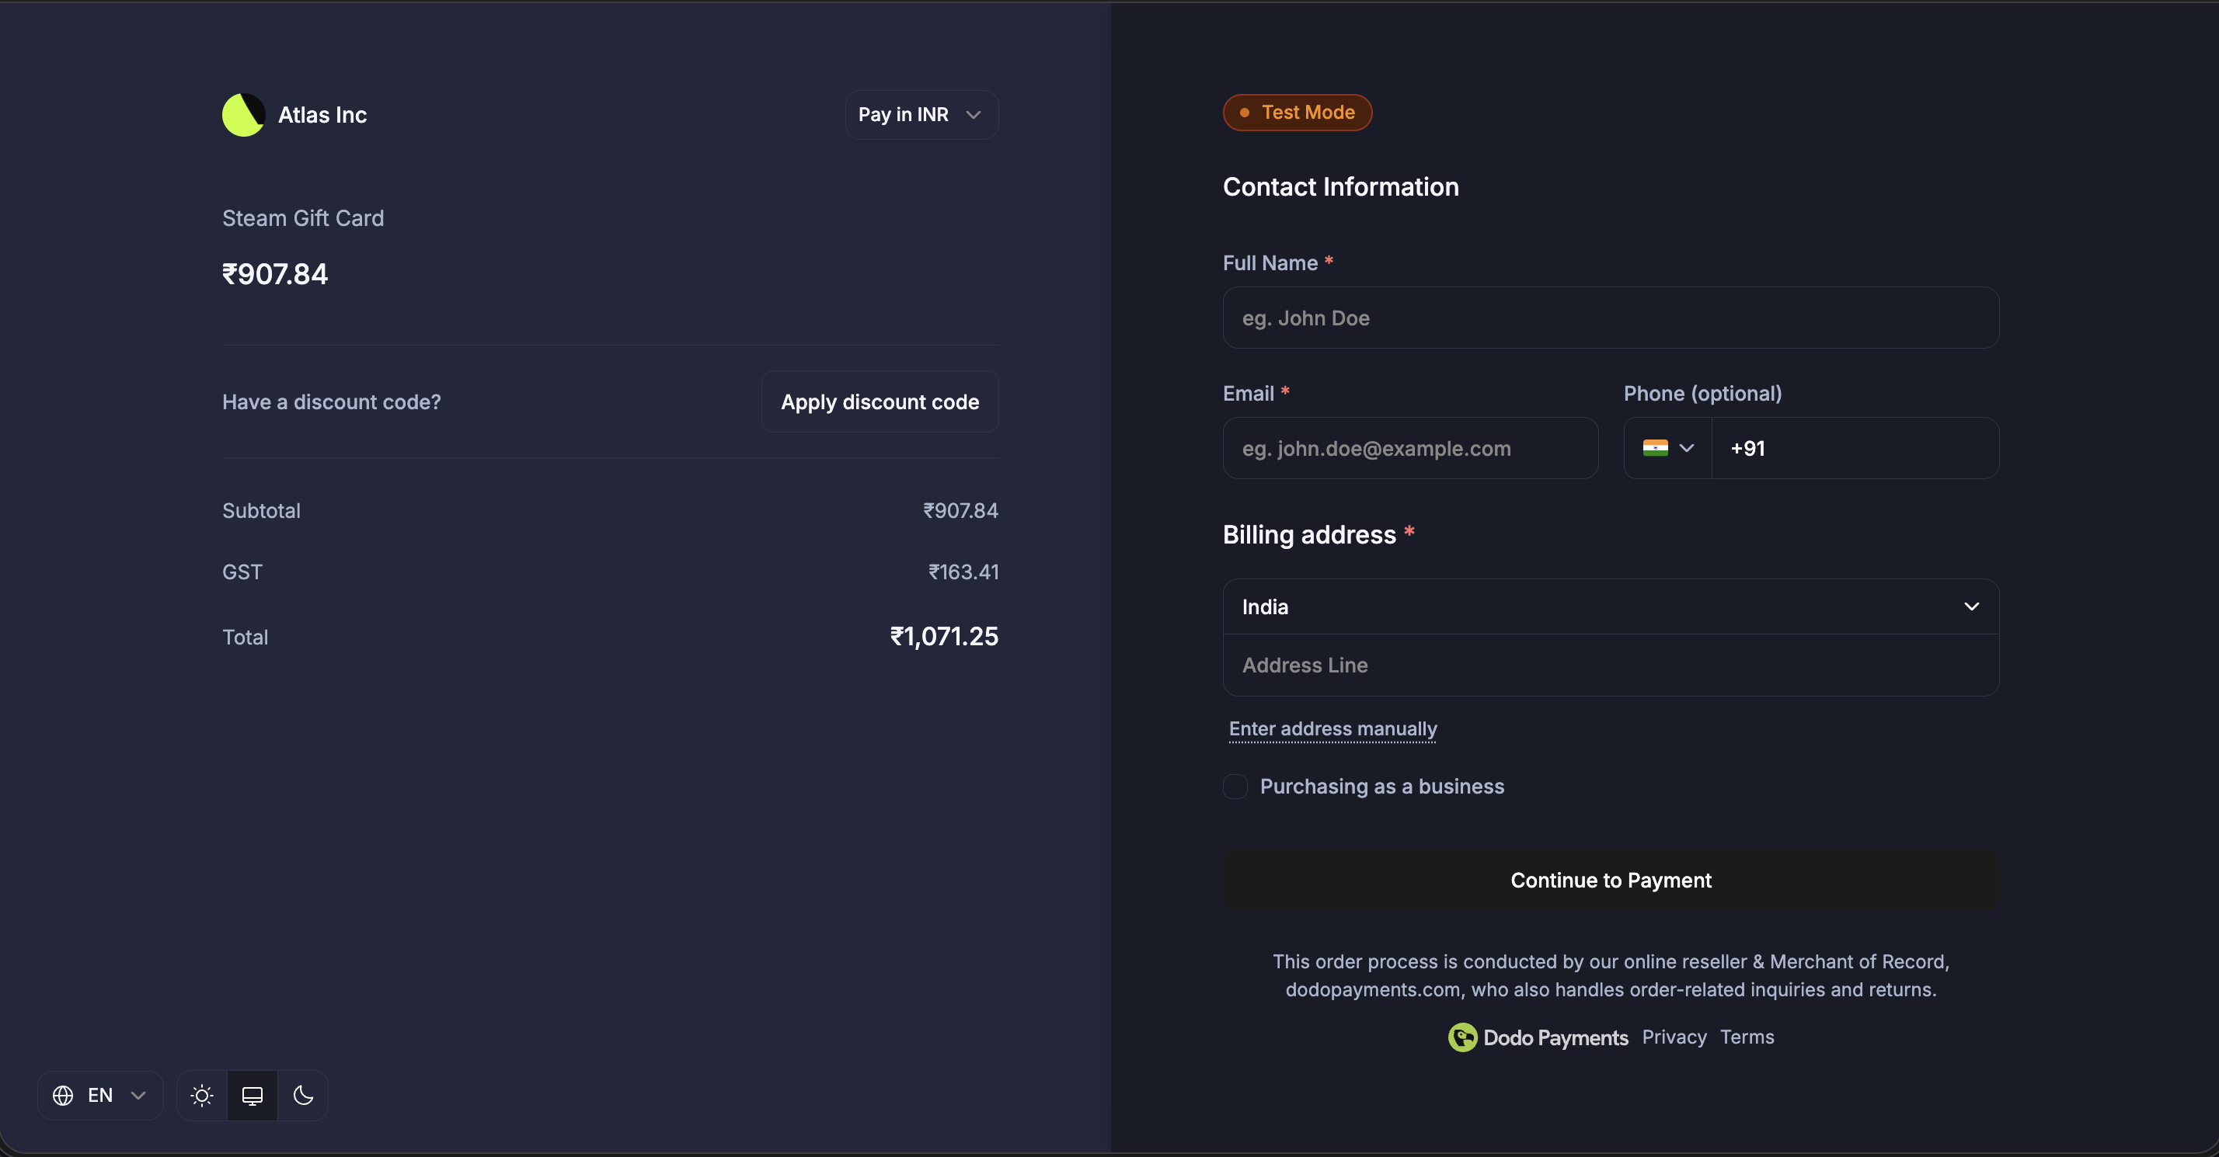The image size is (2219, 1157).
Task: Check the Purchasing as a business circle
Action: coord(1235,786)
